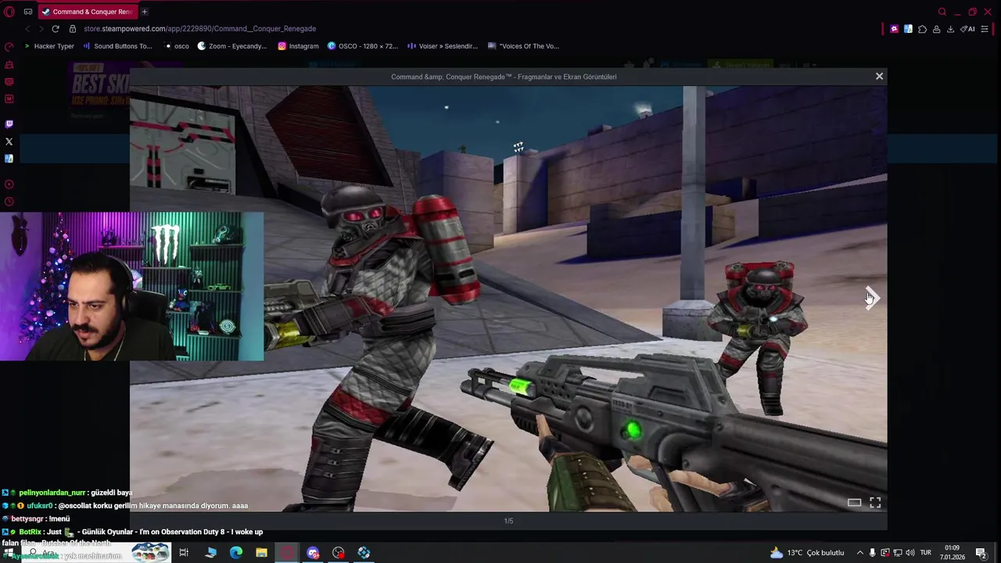Open the downloads icon in toolbar
The width and height of the screenshot is (1001, 563).
[950, 29]
